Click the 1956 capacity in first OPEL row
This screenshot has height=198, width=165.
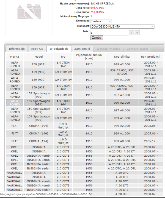click(x=89, y=147)
